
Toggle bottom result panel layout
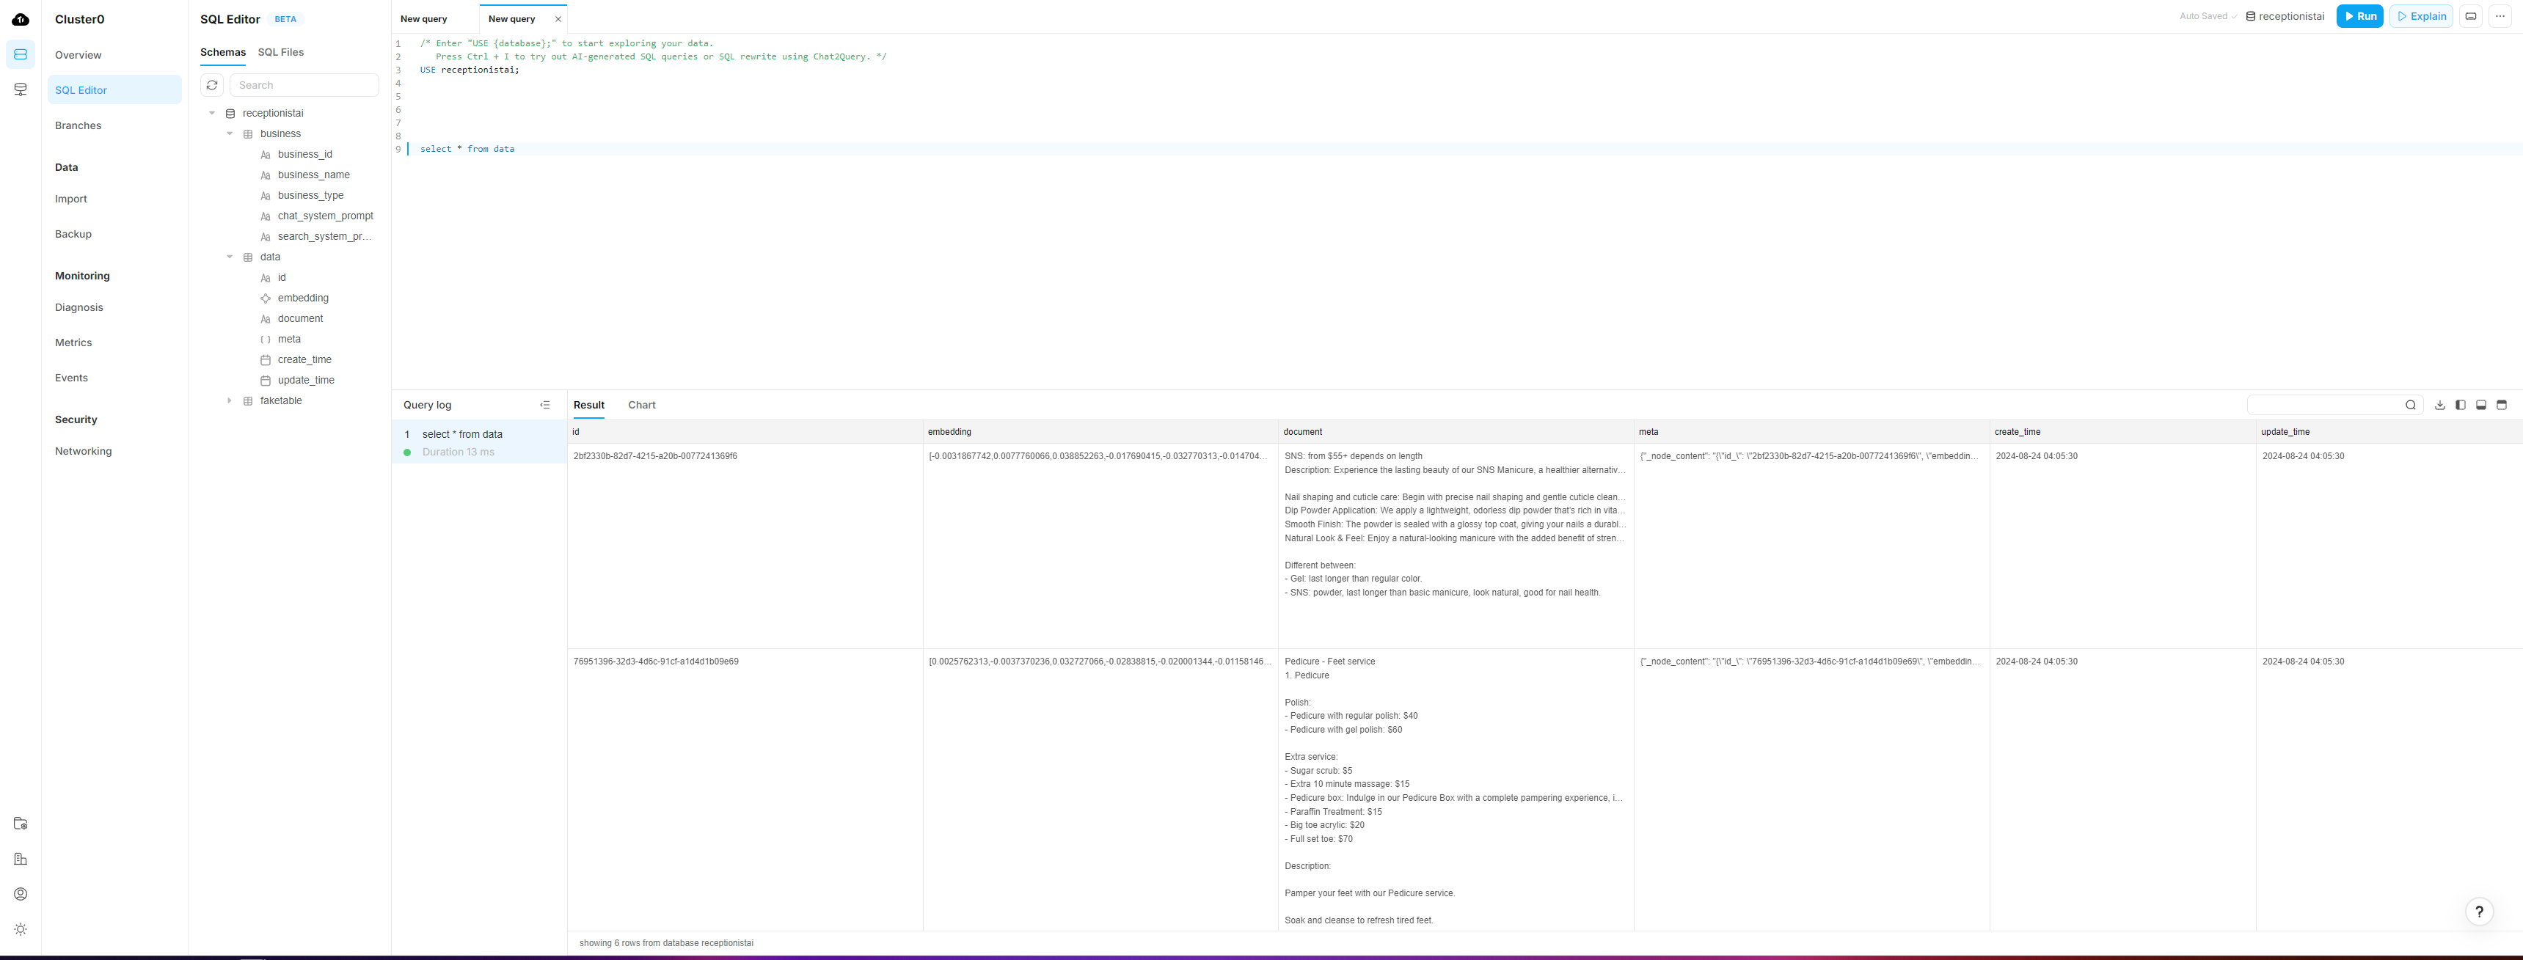point(2481,405)
